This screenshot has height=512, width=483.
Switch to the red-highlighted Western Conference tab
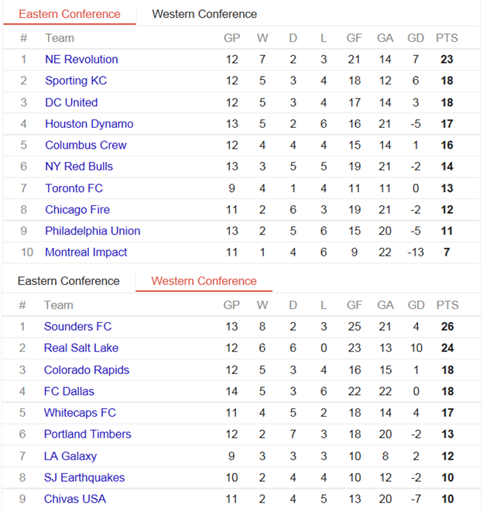pyautogui.click(x=204, y=281)
